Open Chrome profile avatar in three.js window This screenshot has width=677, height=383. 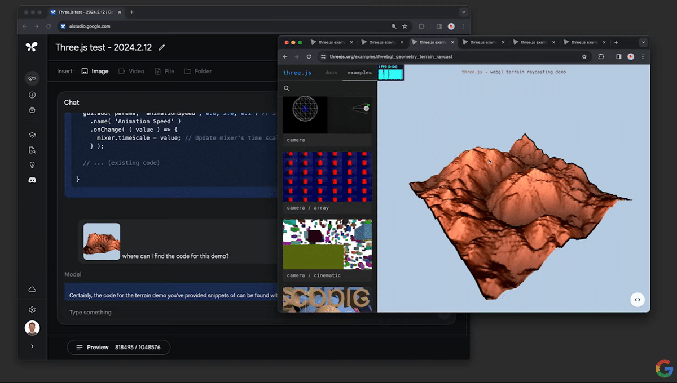[631, 56]
